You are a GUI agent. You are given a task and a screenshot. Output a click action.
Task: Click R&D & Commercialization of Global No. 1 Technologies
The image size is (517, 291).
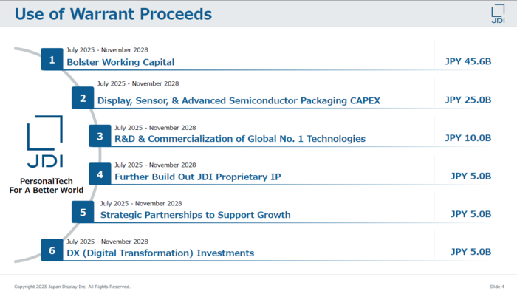(240, 139)
